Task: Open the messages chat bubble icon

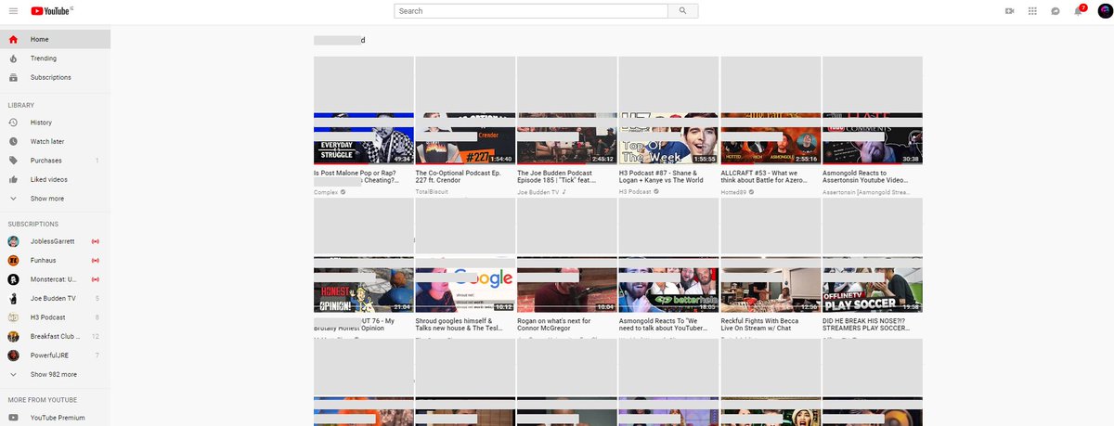Action: 1056,11
